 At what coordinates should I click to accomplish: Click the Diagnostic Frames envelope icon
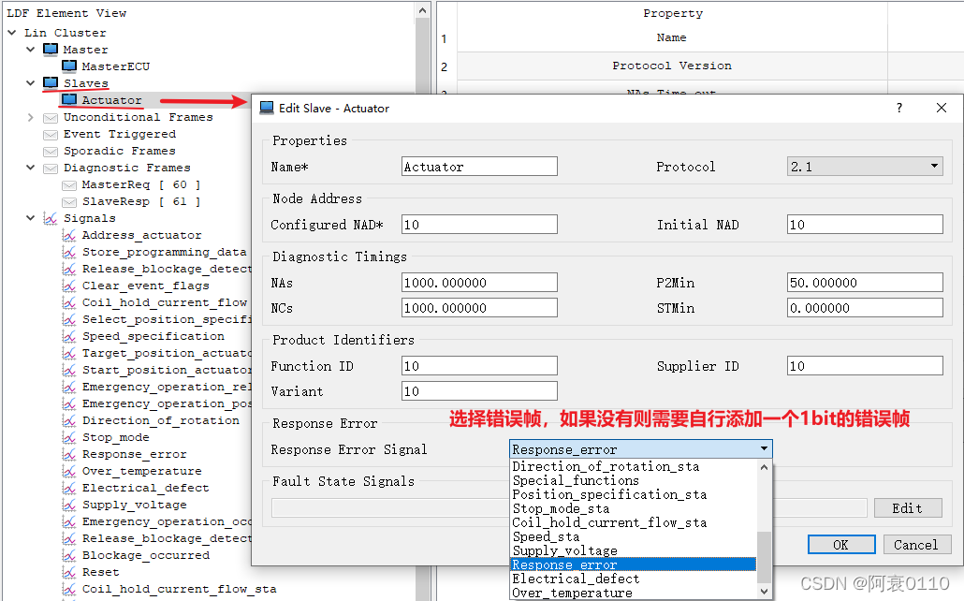pos(51,168)
